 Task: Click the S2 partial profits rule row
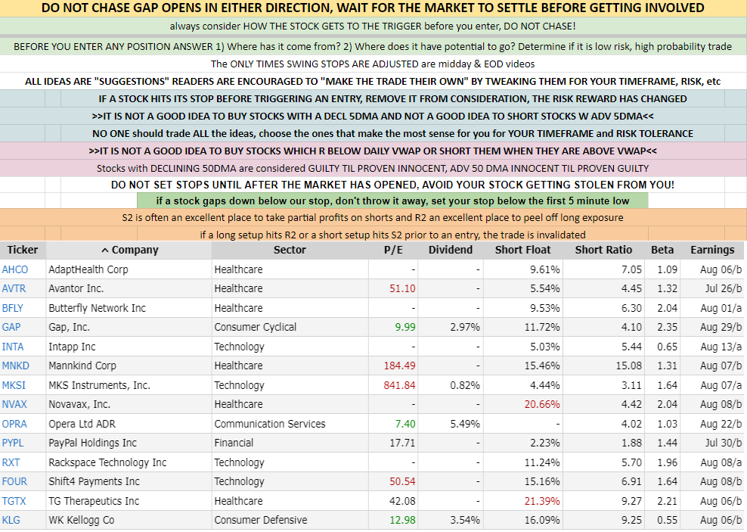point(373,218)
